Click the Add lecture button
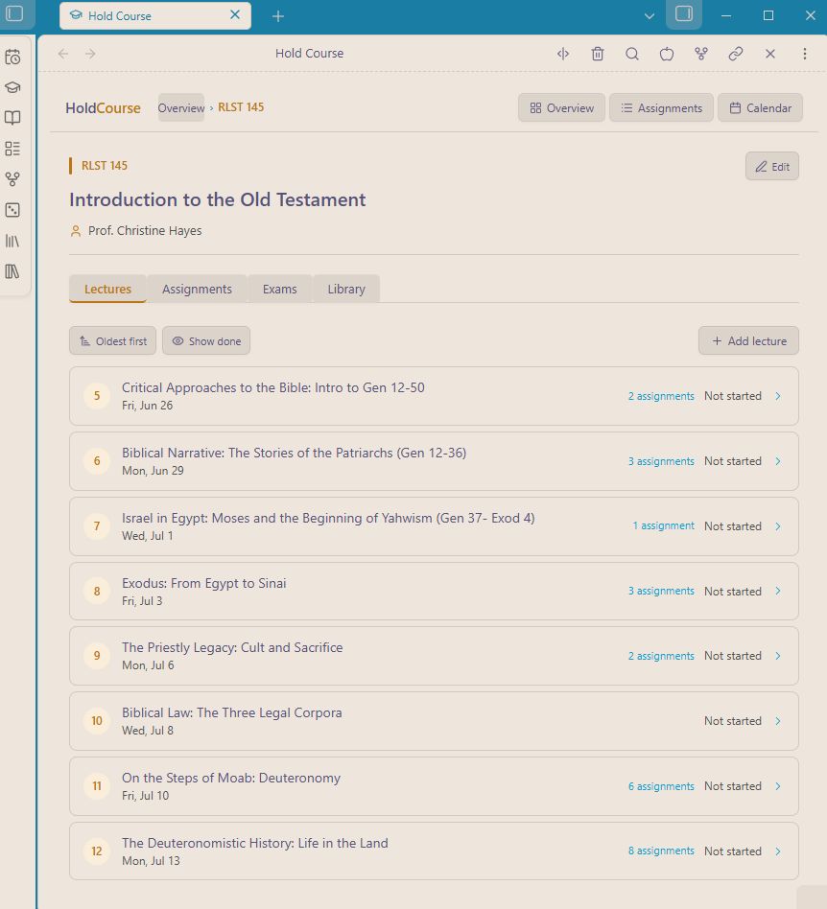Viewport: 827px width, 909px height. (x=748, y=341)
